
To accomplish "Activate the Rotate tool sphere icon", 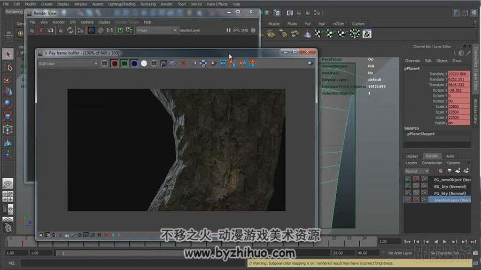I will [8, 104].
